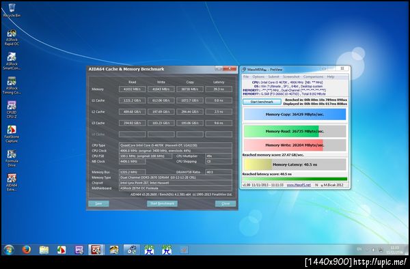Click the L3 Cache Read value 234.92 GB/s
This screenshot has width=410, height=269.
click(132, 123)
